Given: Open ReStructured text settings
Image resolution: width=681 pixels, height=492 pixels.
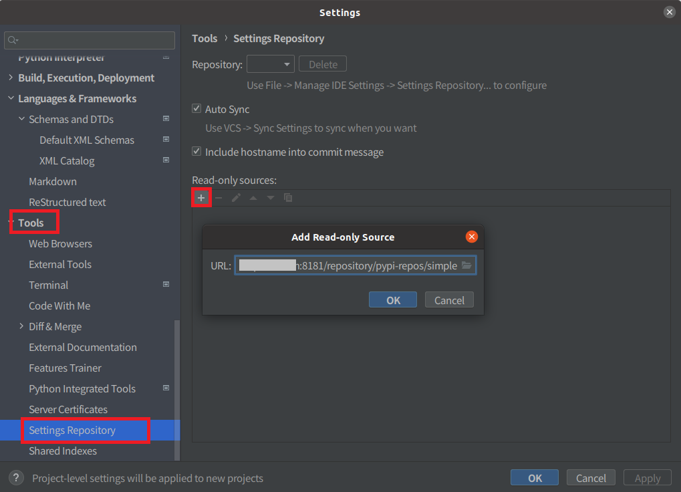Looking at the screenshot, I should pyautogui.click(x=67, y=203).
